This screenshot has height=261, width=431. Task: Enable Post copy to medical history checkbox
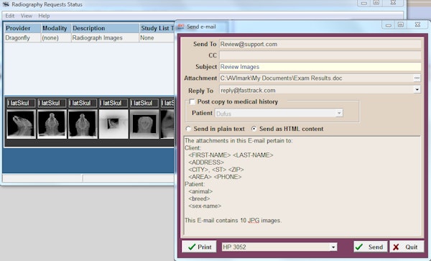point(192,102)
